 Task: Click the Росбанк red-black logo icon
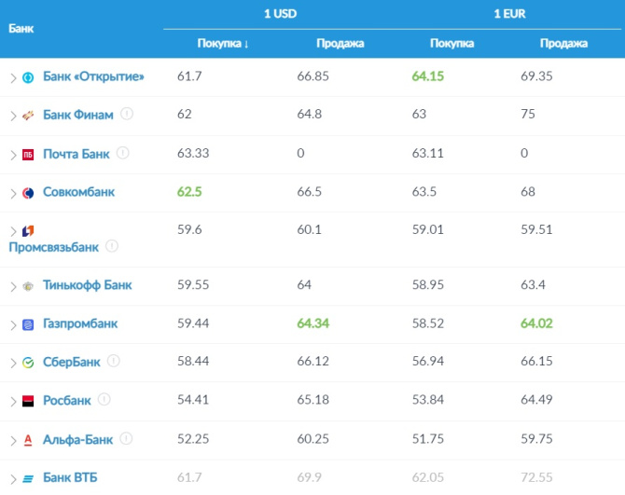(28, 401)
